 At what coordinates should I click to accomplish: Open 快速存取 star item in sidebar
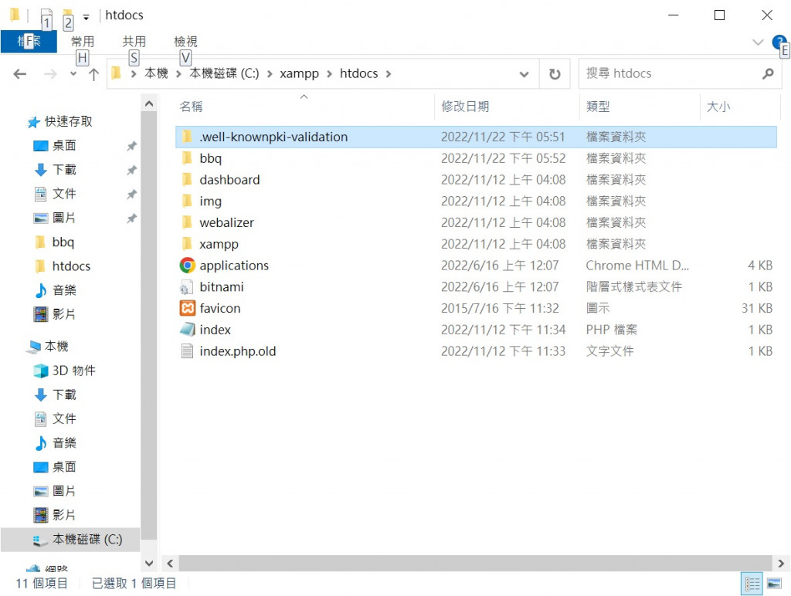click(60, 121)
